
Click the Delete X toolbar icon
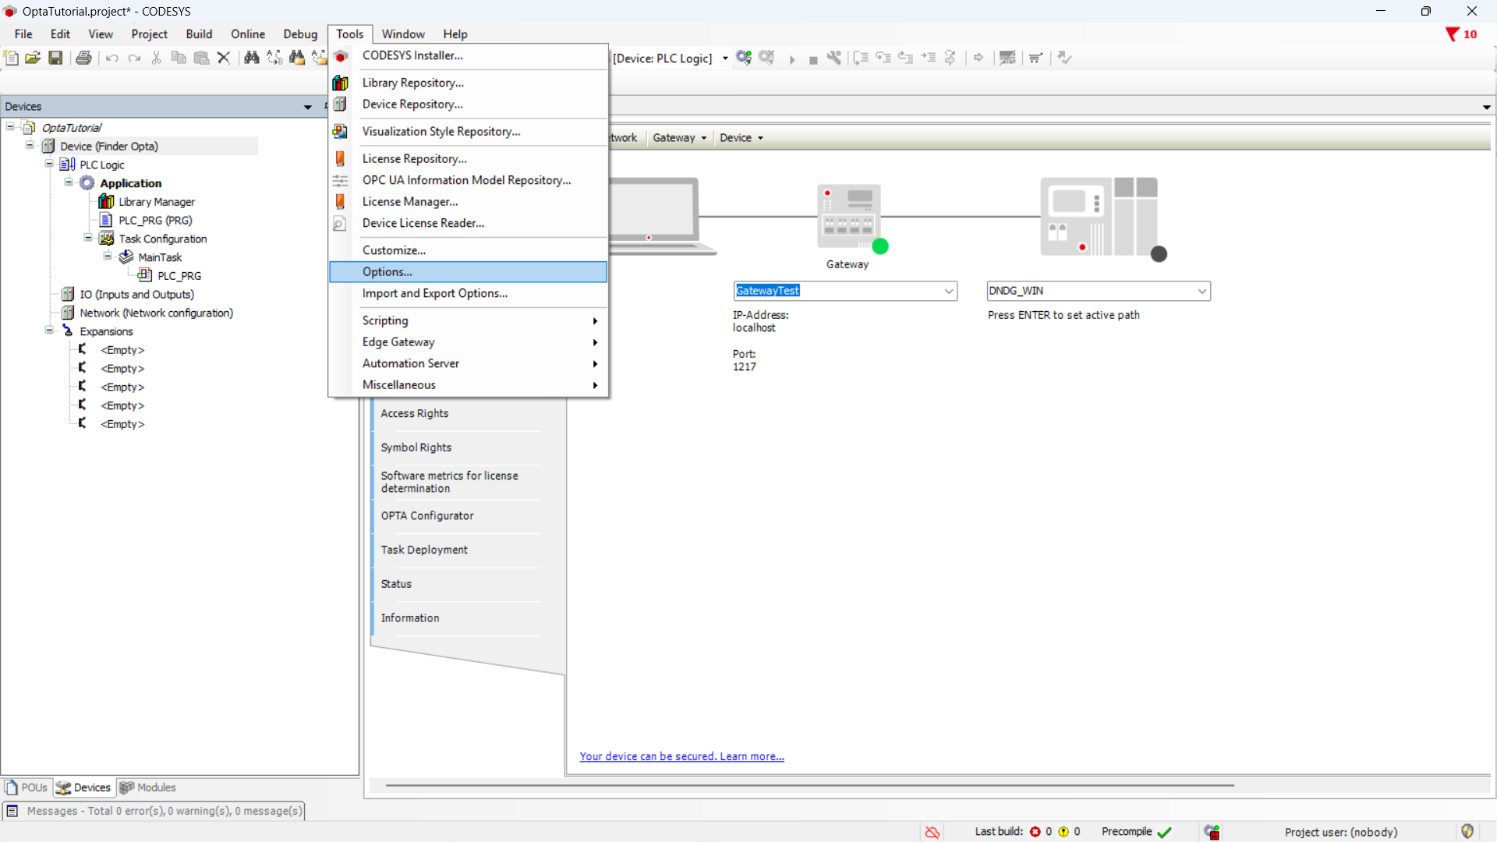coord(224,58)
